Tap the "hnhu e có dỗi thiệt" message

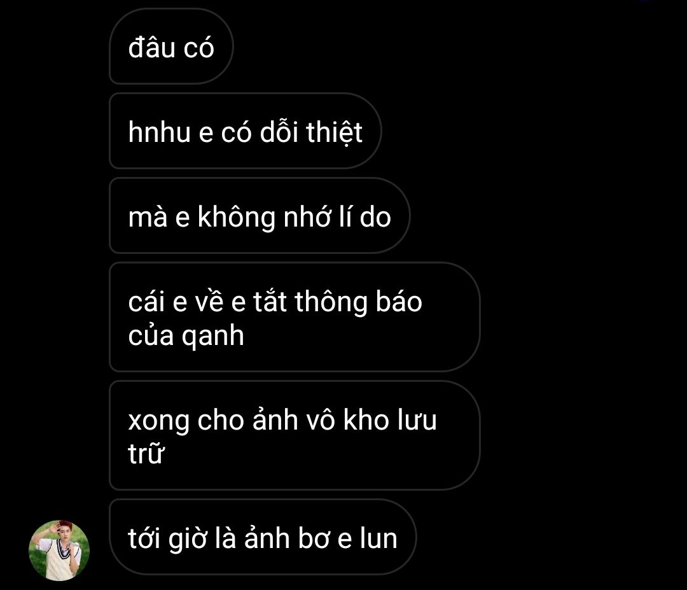(246, 130)
